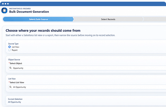Click the Object Source label
The width and height of the screenshot is (166, 107).
click(x=14, y=59)
